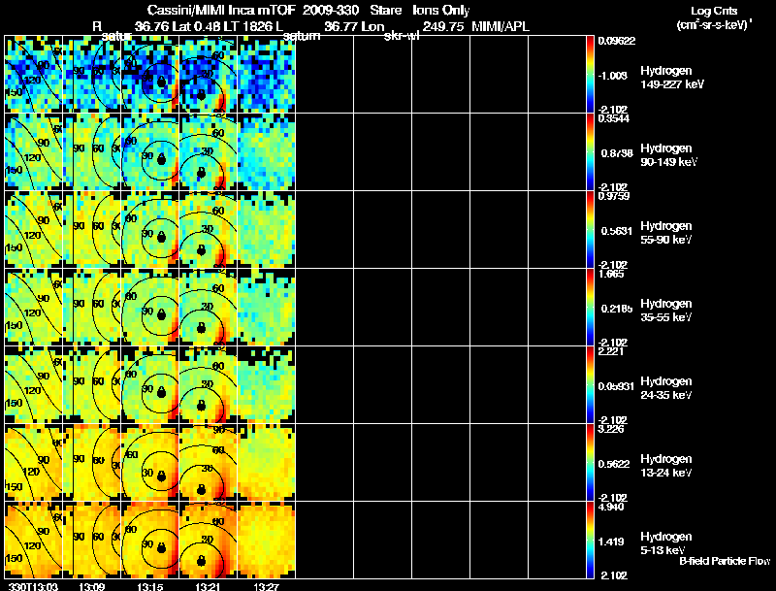
Task: Click the '0.5631' color scale midpoint
Action: coord(616,231)
